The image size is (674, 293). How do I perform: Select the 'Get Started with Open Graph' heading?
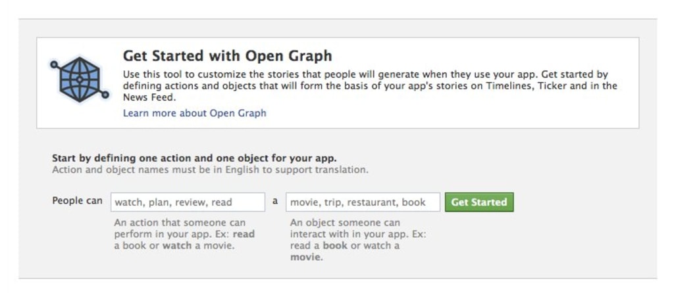tap(227, 56)
